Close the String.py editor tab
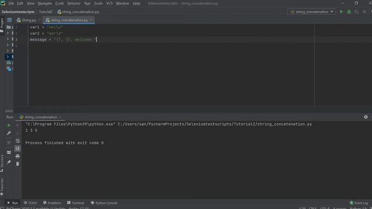 [x=40, y=20]
